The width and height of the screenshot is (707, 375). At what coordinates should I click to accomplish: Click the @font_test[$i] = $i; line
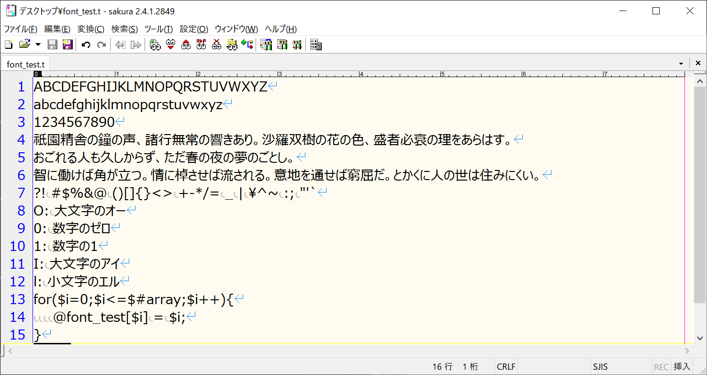[120, 317]
